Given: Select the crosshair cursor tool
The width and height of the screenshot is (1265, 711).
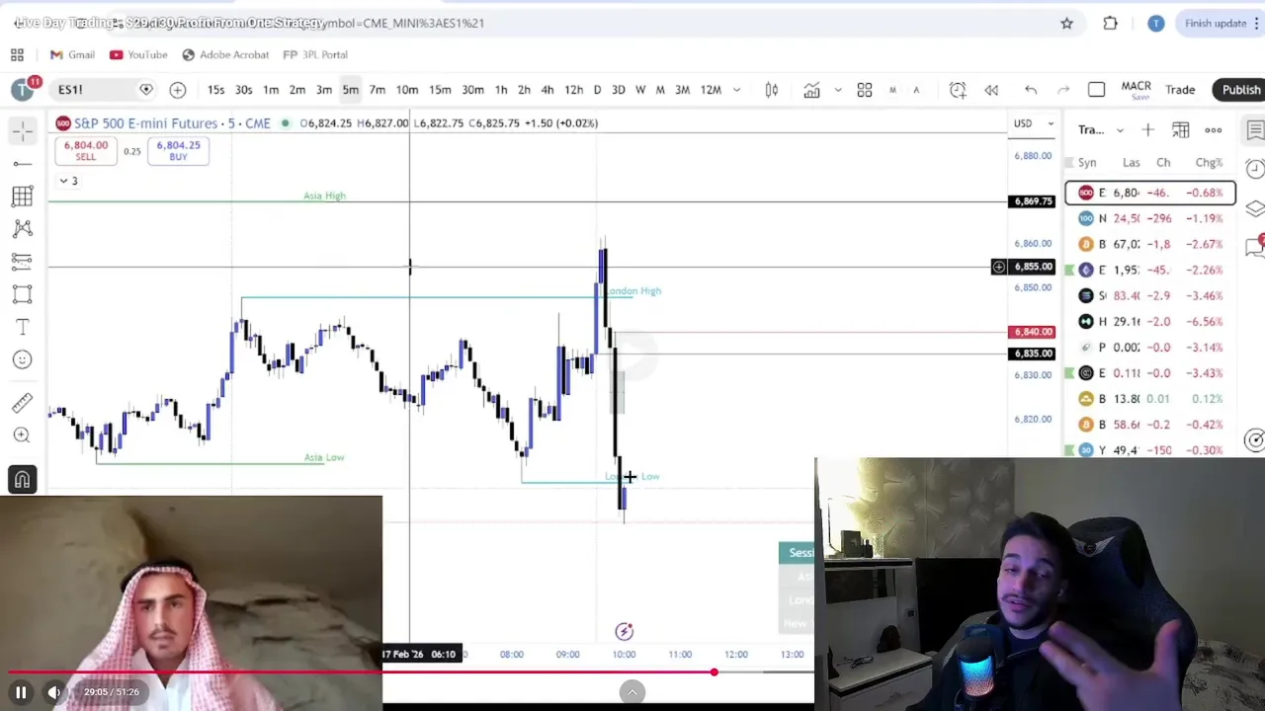Looking at the screenshot, I should (23, 130).
